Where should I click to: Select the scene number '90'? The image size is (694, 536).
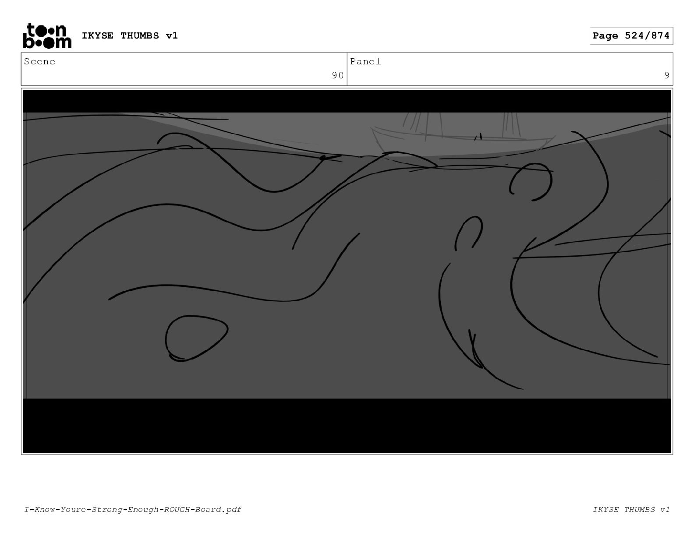point(338,75)
